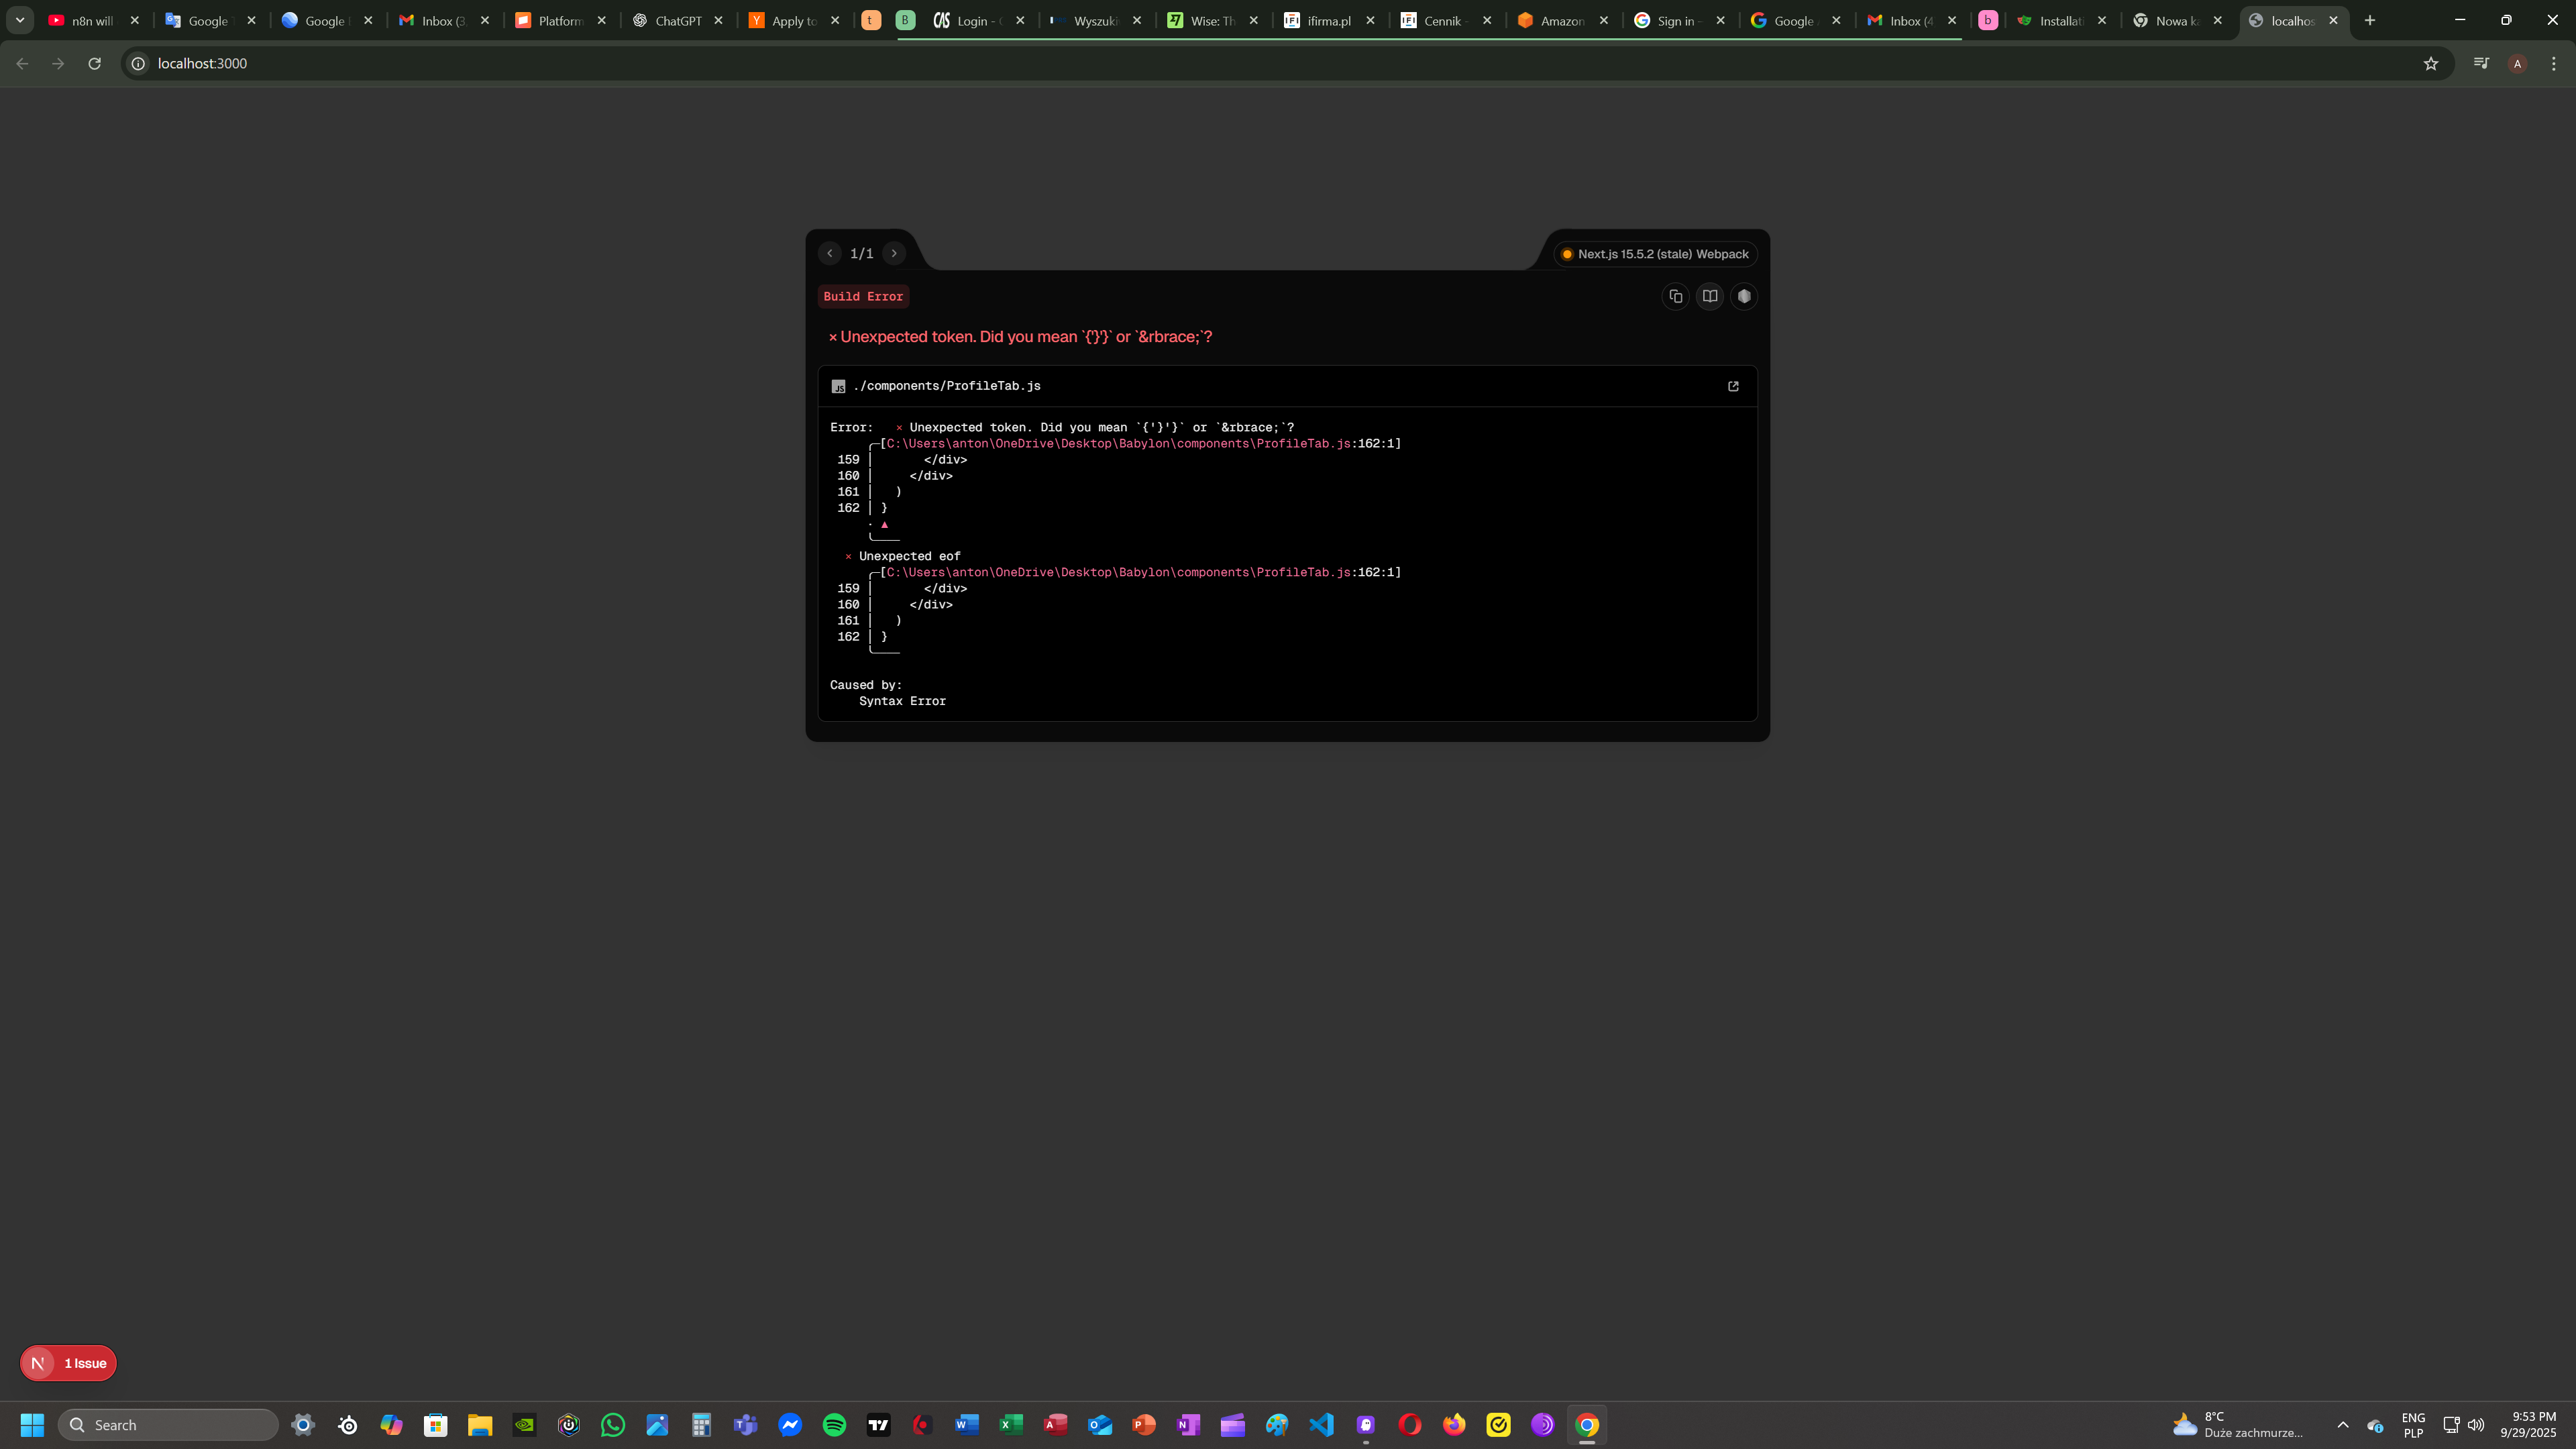
Task: Open ProfileTab.js in editor icon
Action: [1733, 386]
